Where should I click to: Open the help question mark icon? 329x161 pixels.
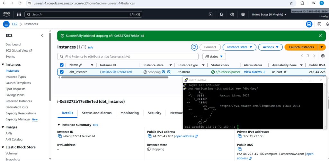[x=232, y=14]
